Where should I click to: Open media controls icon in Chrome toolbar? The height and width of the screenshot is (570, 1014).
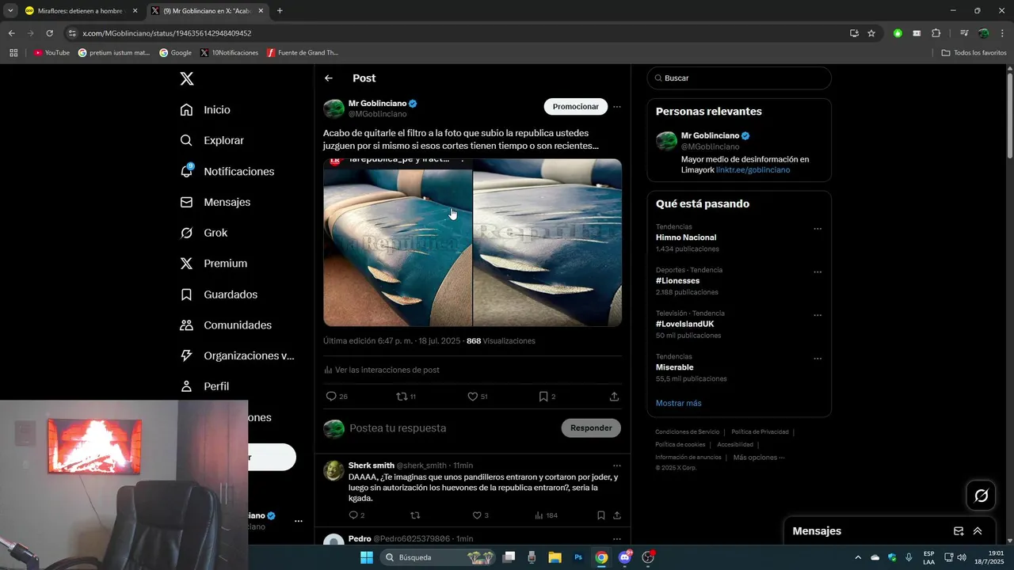tap(963, 33)
